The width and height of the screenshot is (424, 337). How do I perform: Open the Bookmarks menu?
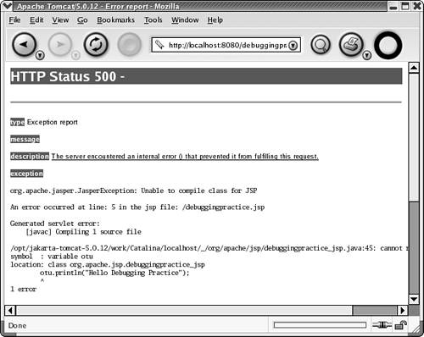coord(115,20)
